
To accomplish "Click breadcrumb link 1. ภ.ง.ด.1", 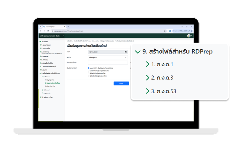I will click(x=95, y=41).
